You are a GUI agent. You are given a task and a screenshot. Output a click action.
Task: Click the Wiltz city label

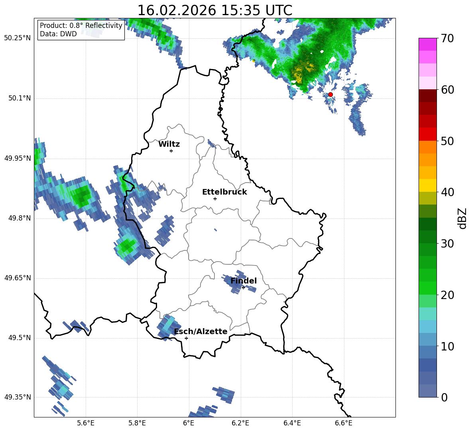coord(169,144)
